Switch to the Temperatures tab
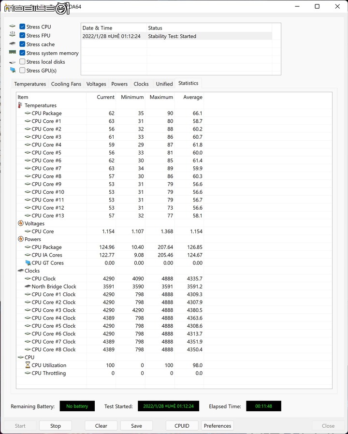Screen dimensions: 348x434 pyautogui.click(x=30, y=84)
